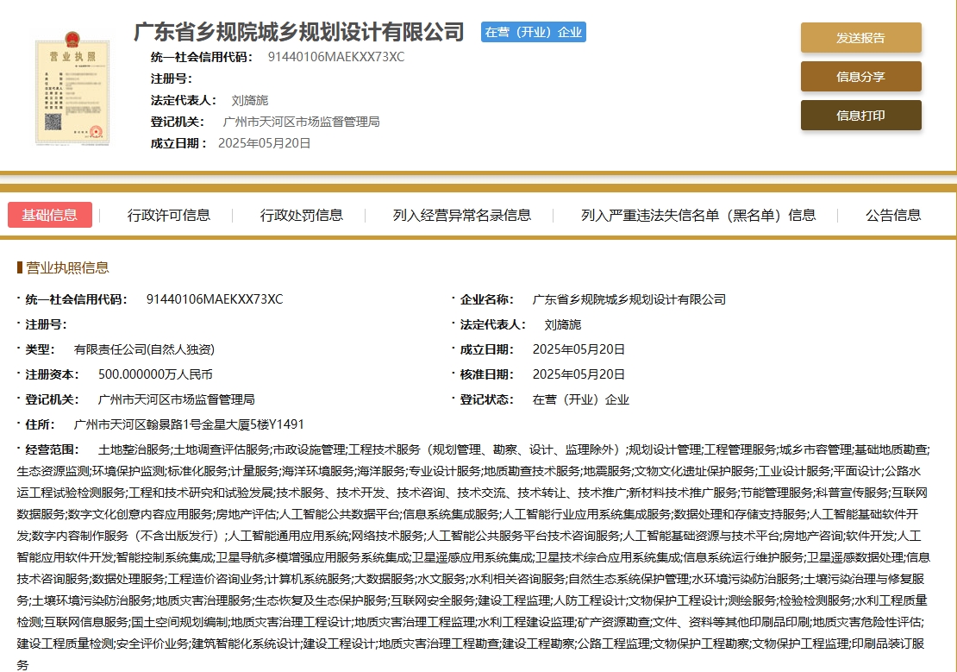Click the 在营（开业）企业 status badge
Image resolution: width=957 pixels, height=672 pixels.
click(533, 32)
